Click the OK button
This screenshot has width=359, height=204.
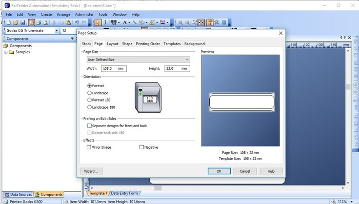(x=219, y=171)
